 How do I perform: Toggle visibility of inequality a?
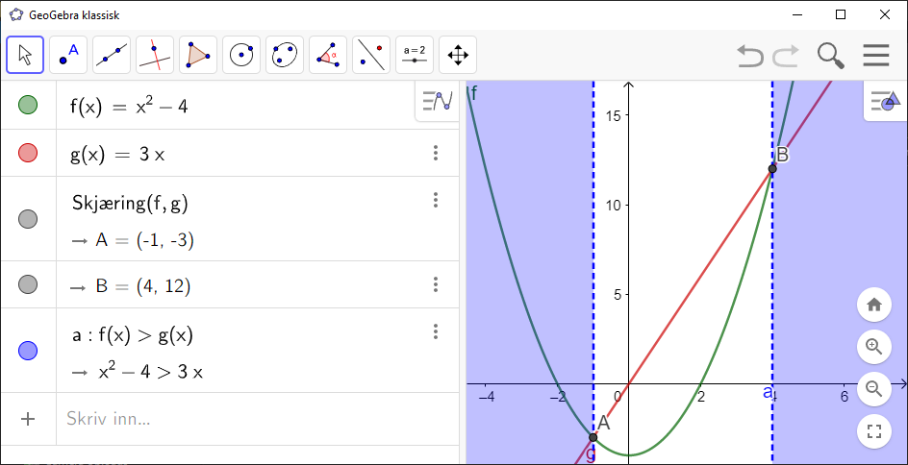(28, 351)
